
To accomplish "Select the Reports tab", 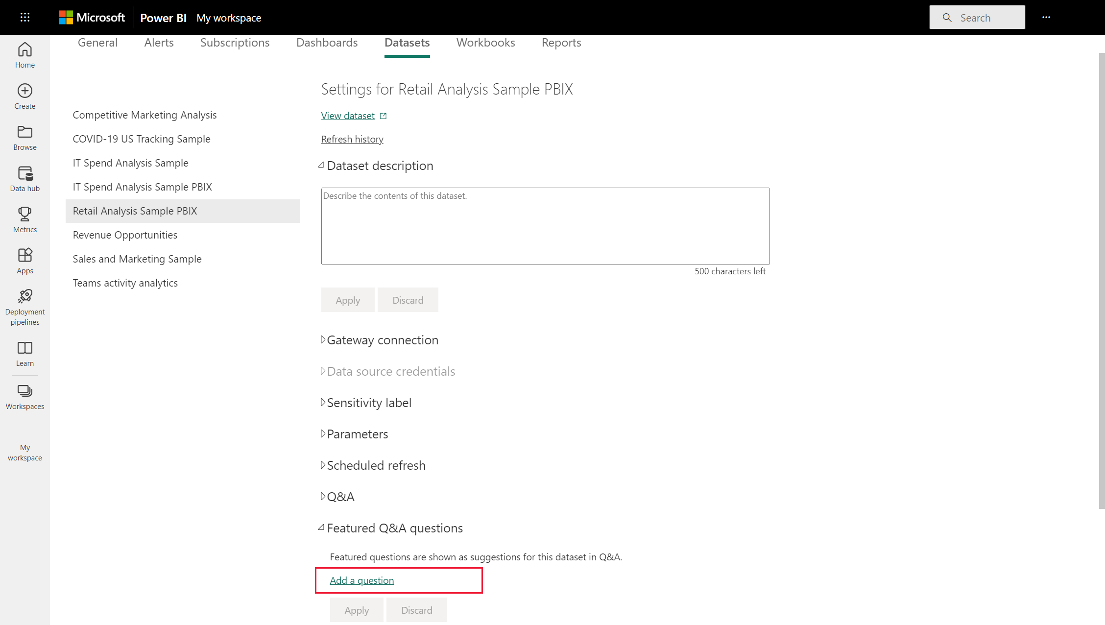I will [562, 42].
